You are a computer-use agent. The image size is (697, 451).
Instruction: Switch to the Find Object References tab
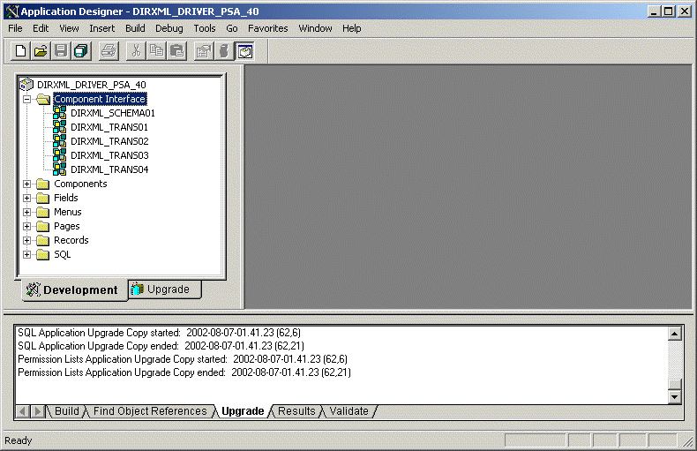coord(150,411)
